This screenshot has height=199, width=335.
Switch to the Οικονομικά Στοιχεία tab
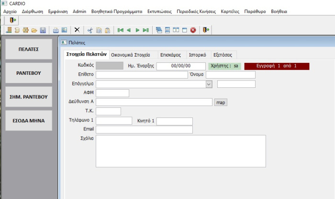[131, 55]
